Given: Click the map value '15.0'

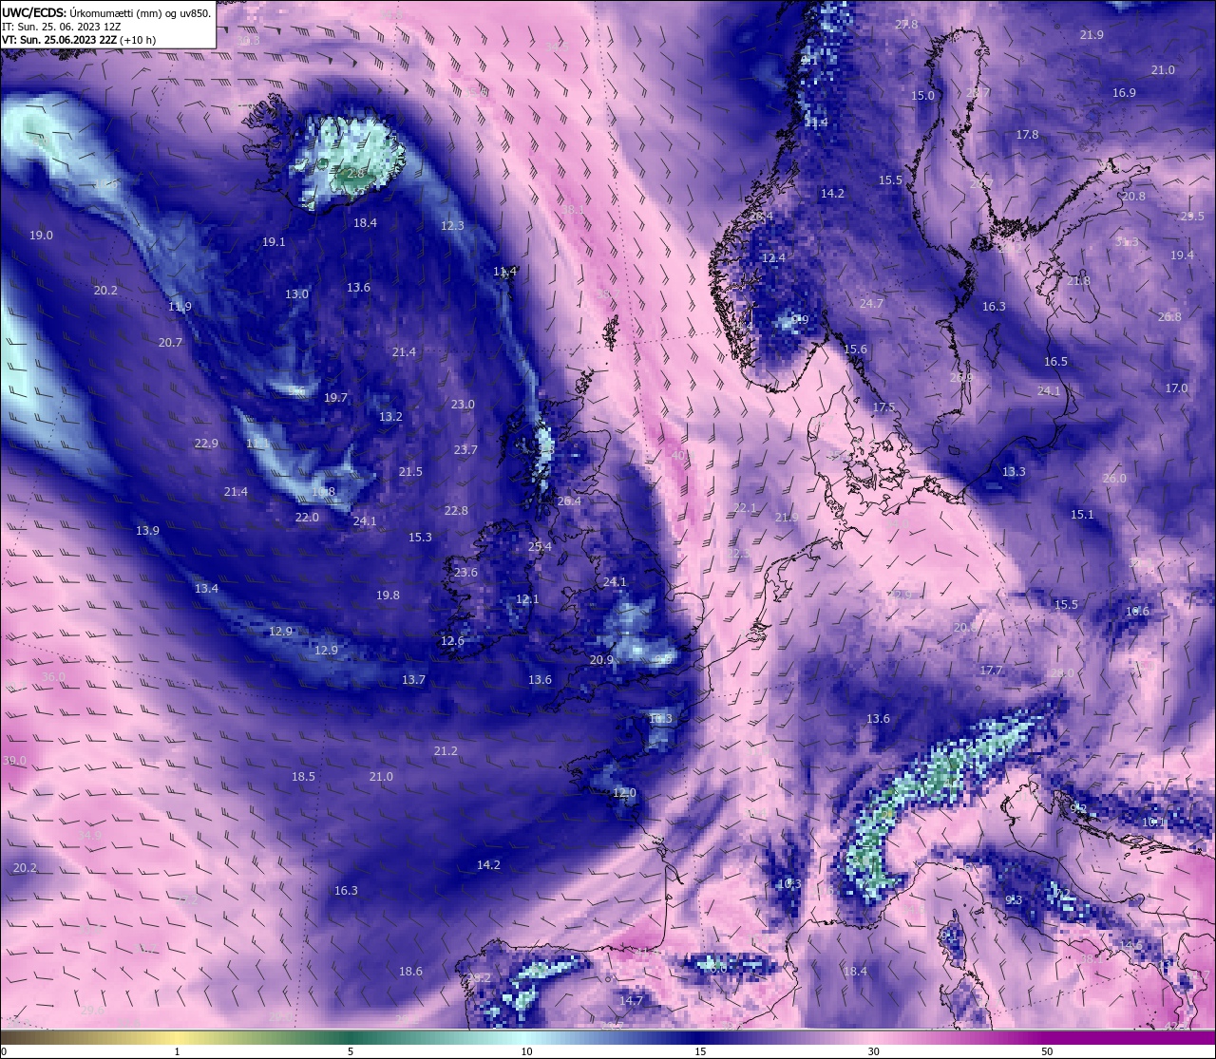Looking at the screenshot, I should 922,95.
